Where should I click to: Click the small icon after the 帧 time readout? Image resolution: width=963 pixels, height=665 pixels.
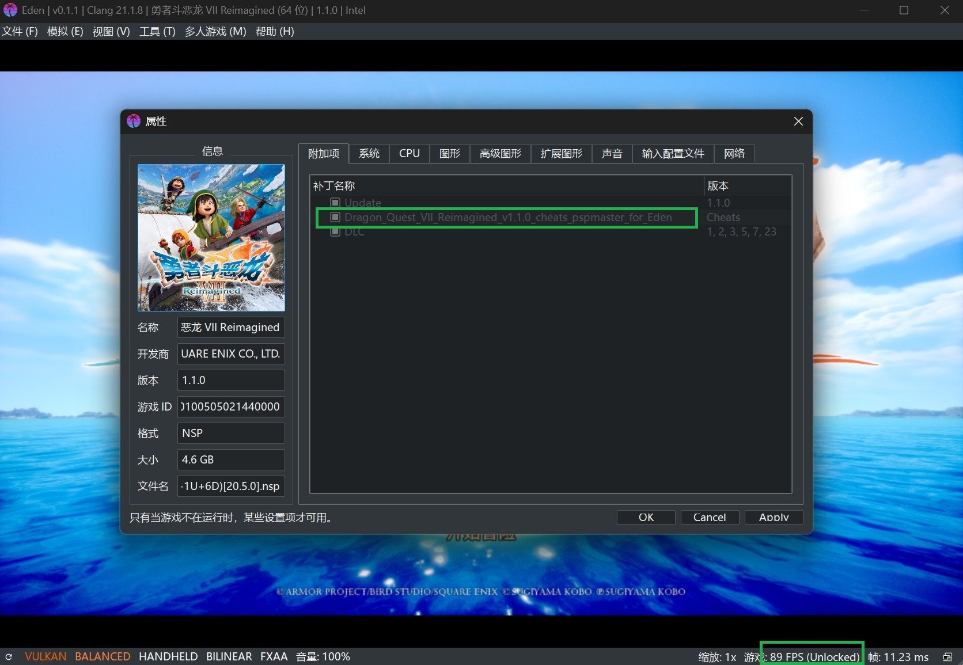coord(947,657)
